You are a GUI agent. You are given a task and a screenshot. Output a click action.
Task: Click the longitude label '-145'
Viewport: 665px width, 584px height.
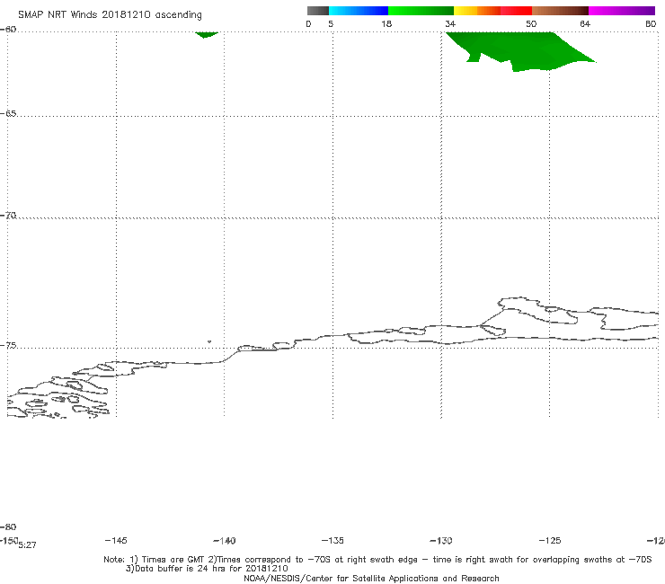point(116,540)
